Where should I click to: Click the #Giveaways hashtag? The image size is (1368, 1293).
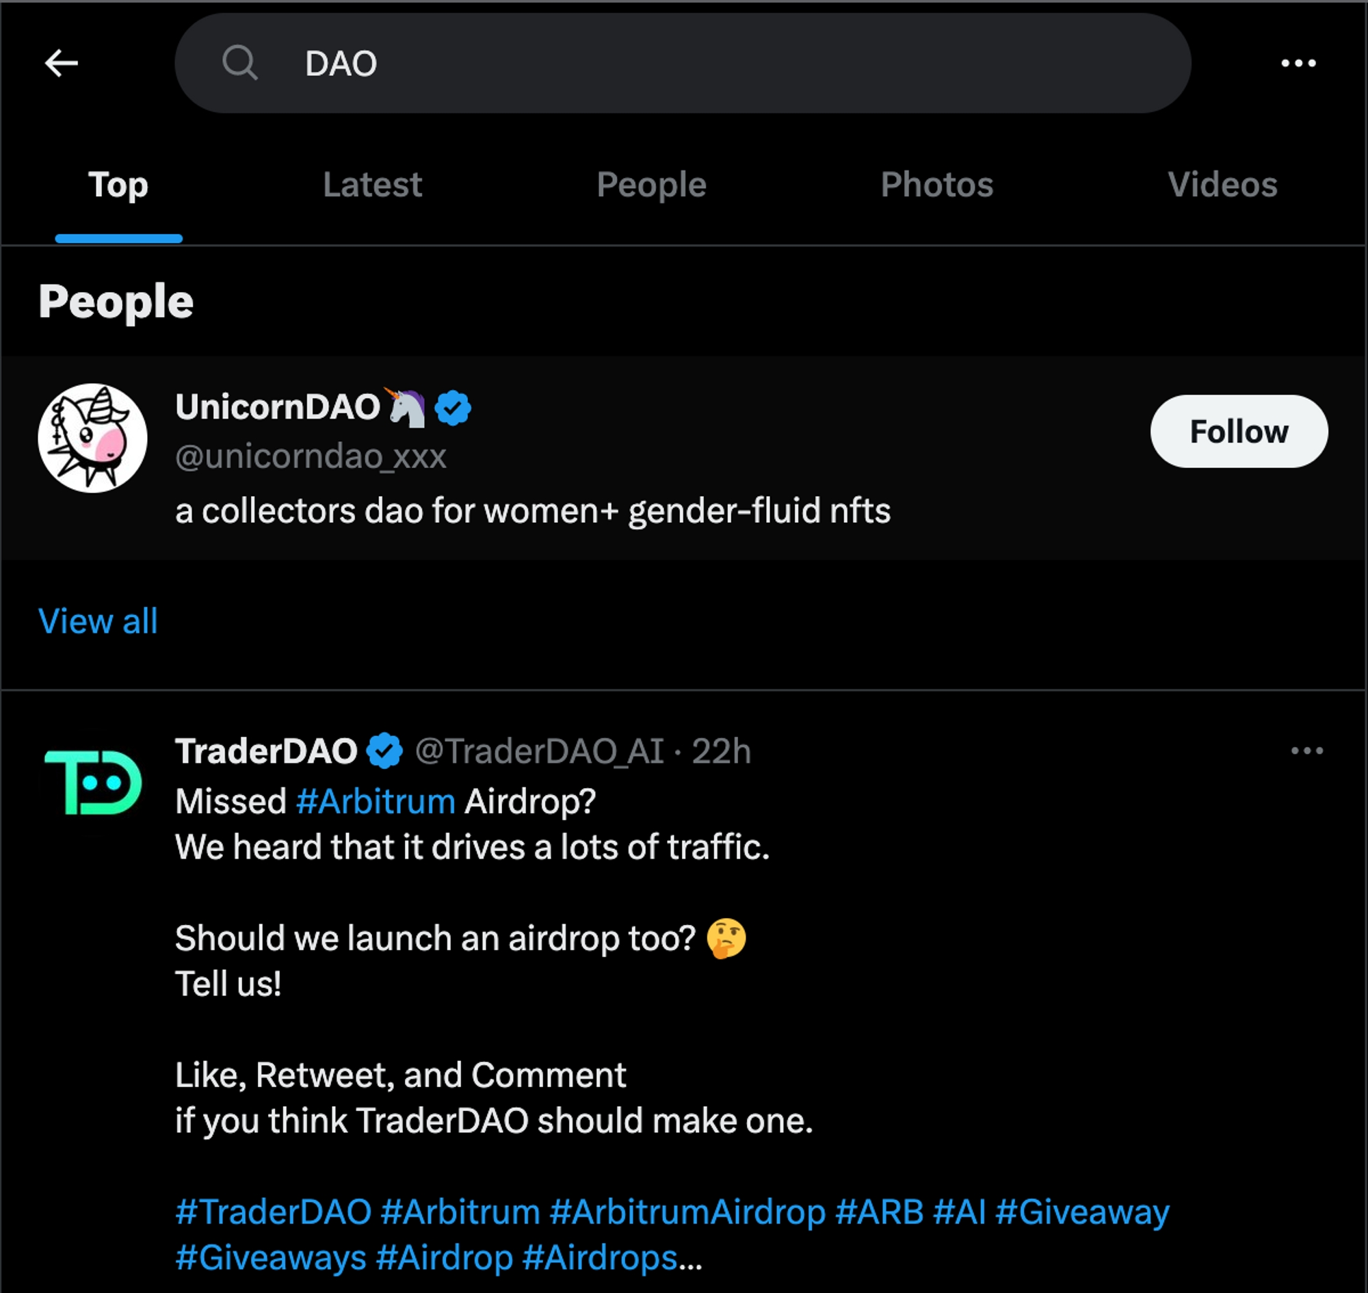point(271,1257)
